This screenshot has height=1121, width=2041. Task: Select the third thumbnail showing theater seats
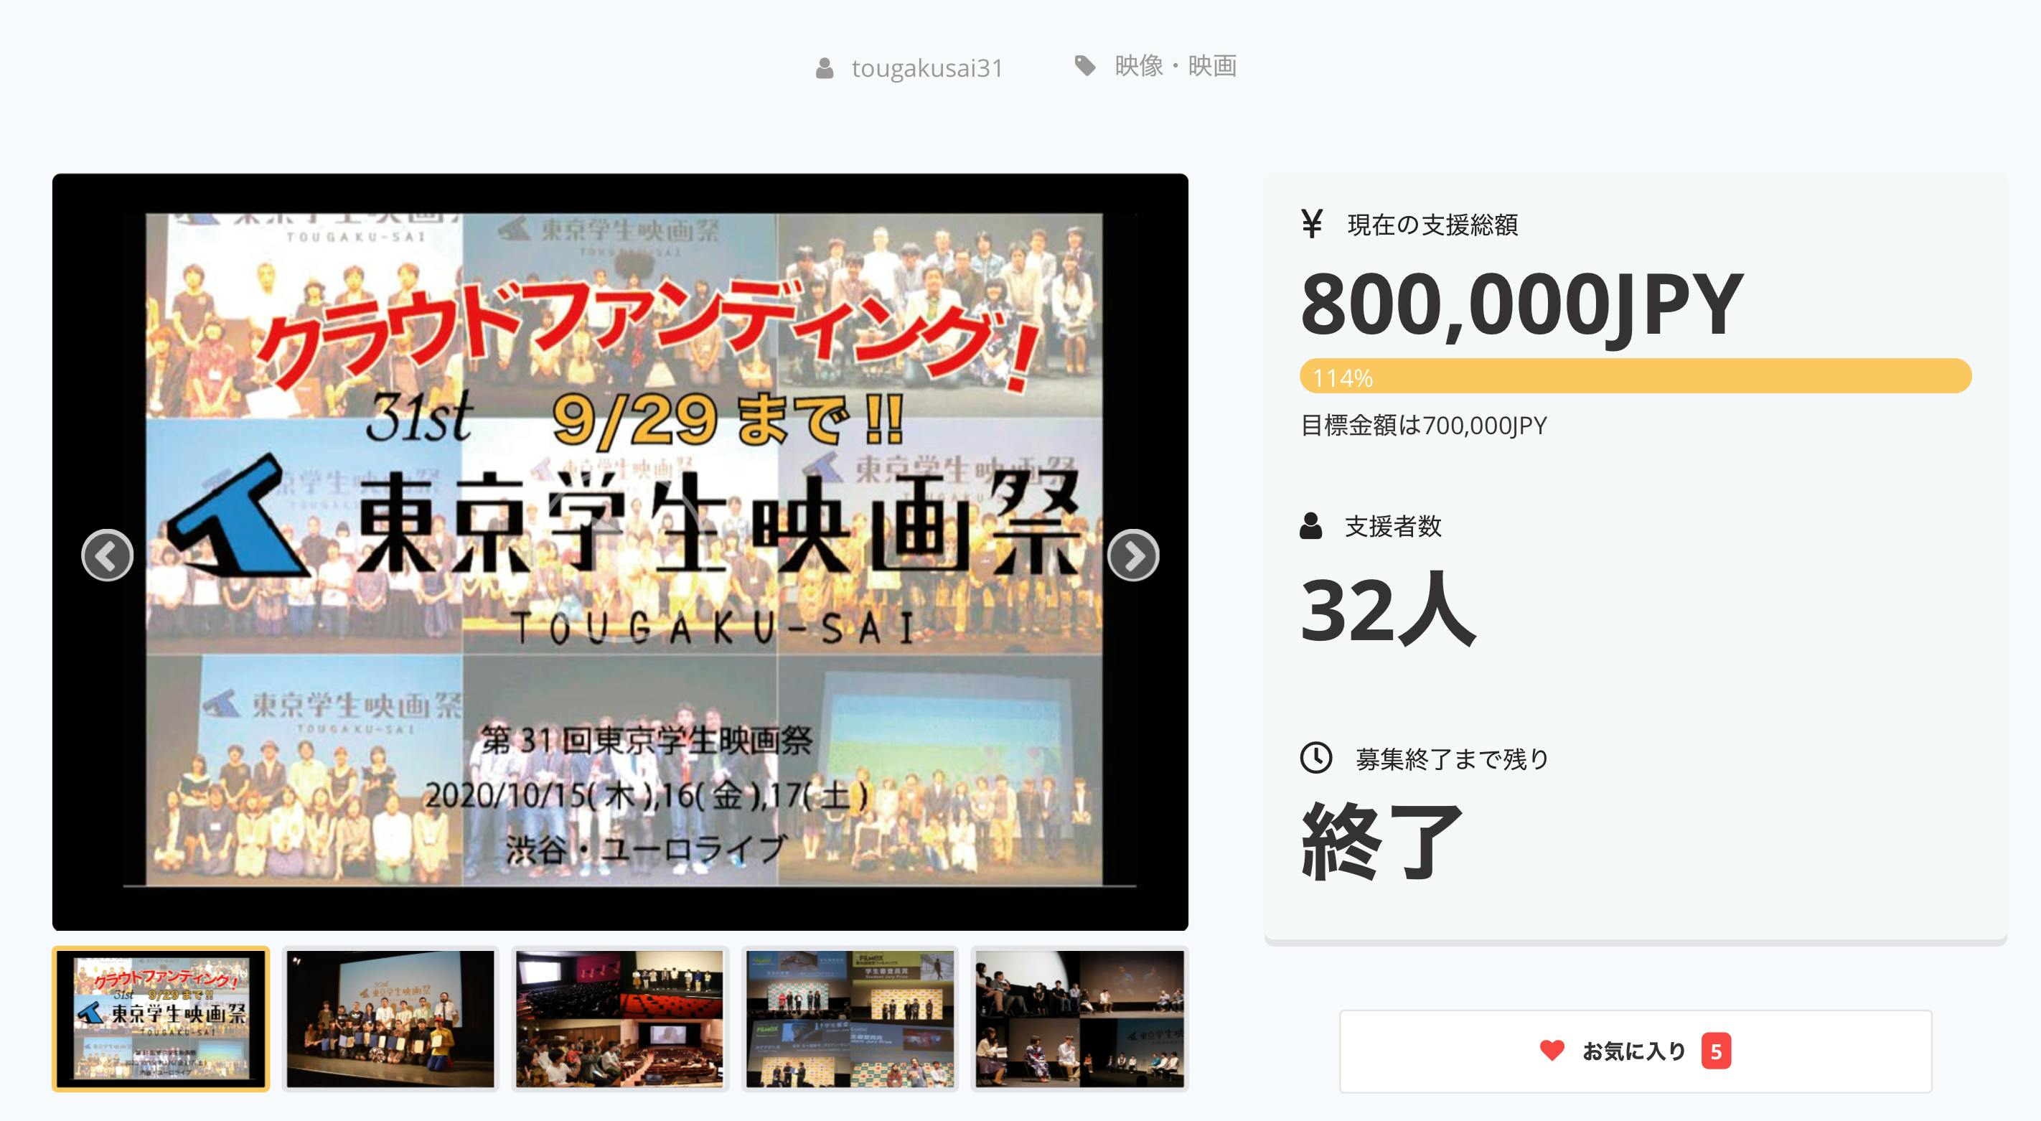pos(619,1019)
